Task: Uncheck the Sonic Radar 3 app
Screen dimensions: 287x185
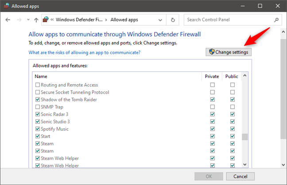Action: [x=38, y=114]
